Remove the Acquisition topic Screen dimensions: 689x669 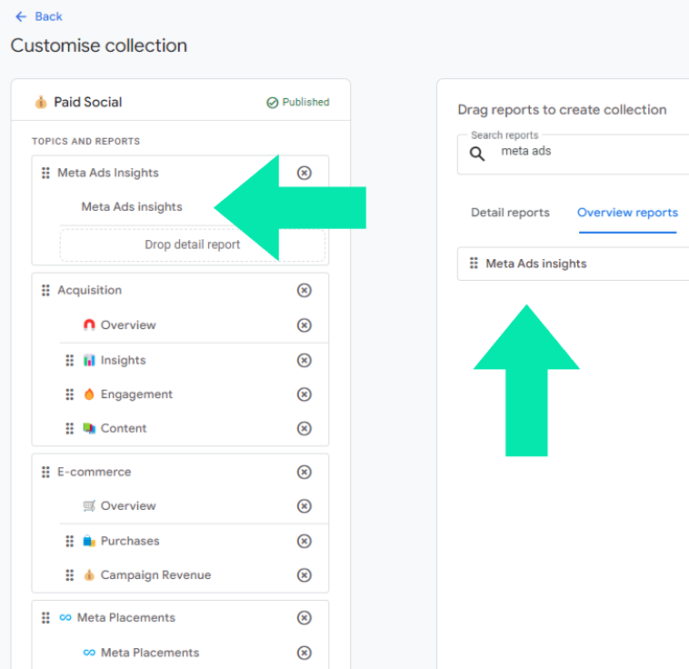(x=305, y=290)
